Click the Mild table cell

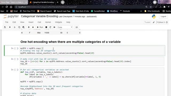[x=39, y=33]
